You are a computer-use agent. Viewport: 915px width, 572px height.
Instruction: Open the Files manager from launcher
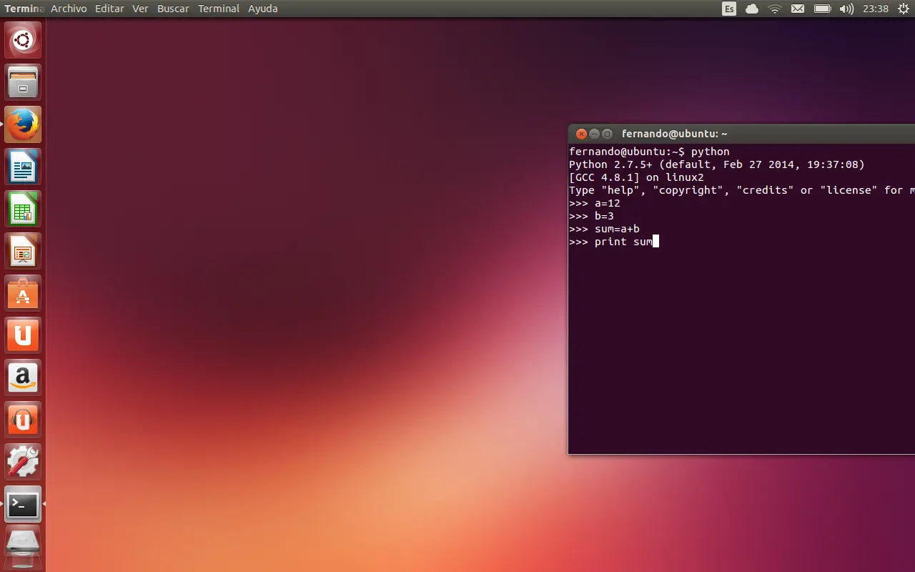23,82
